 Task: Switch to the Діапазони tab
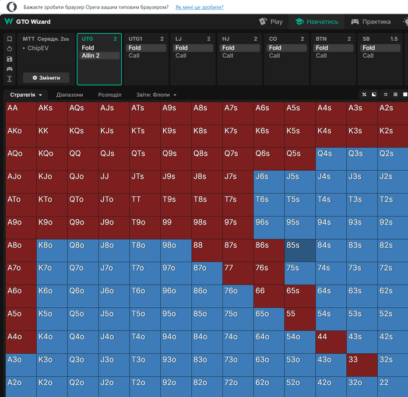pos(69,95)
